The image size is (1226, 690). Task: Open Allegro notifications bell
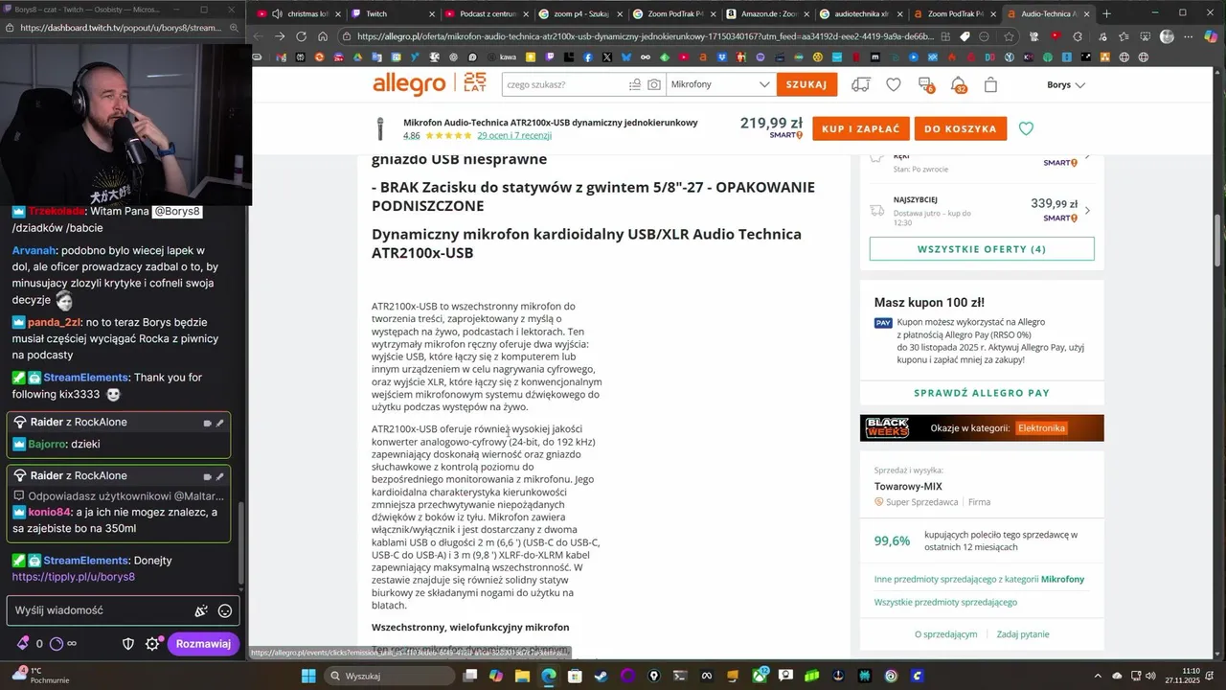point(958,84)
